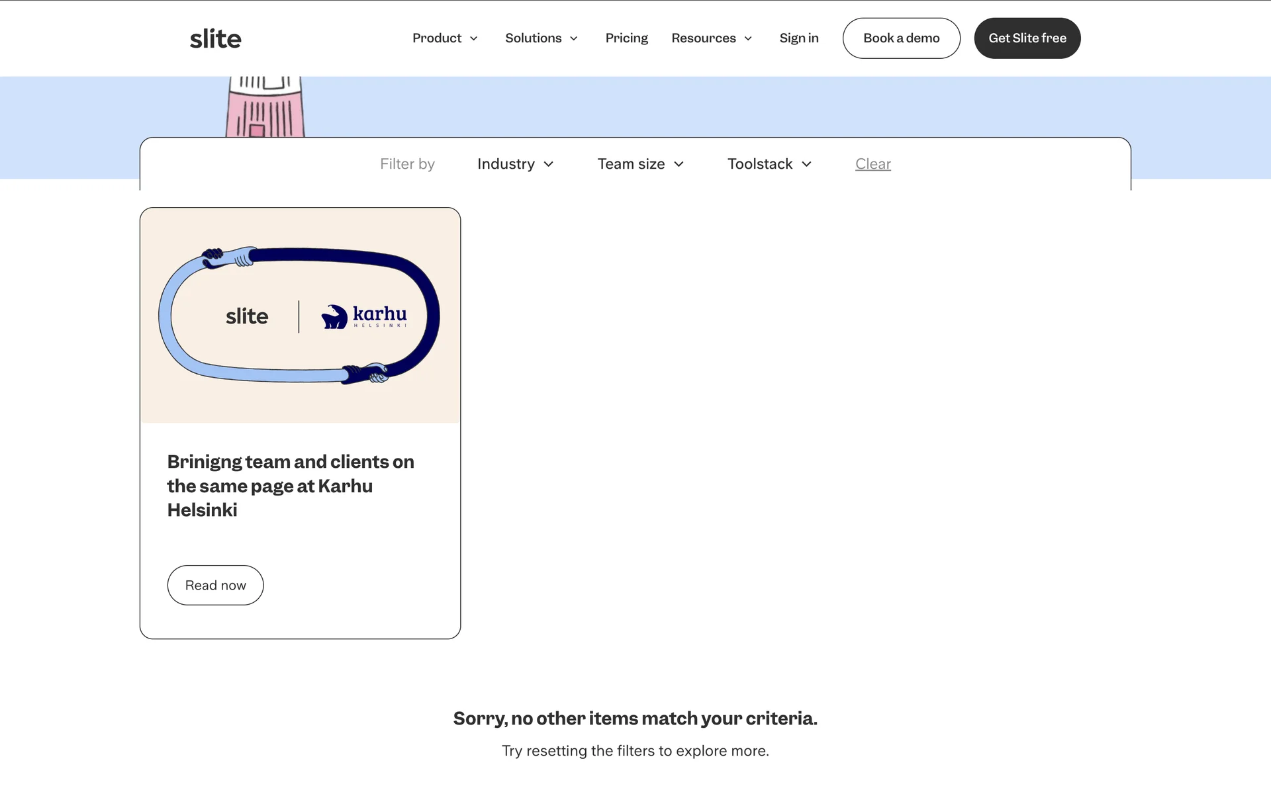Open the Team size filter dropdown

tap(632, 164)
